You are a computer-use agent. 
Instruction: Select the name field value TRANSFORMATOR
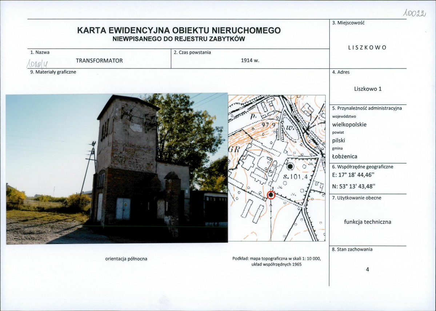pos(100,60)
